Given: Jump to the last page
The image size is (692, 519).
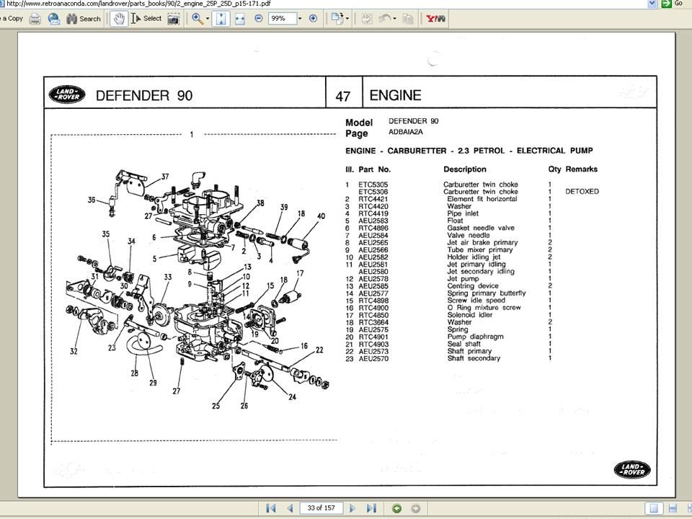Looking at the screenshot, I should (x=371, y=508).
